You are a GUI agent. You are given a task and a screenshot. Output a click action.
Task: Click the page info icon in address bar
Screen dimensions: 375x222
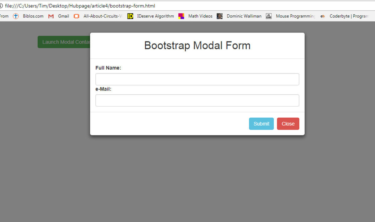point(2,6)
